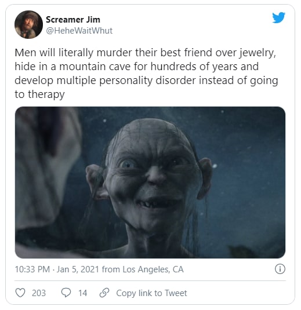Open the Jan 5, 2021 date link
Screen dimensions: 301x310
(x=78, y=269)
